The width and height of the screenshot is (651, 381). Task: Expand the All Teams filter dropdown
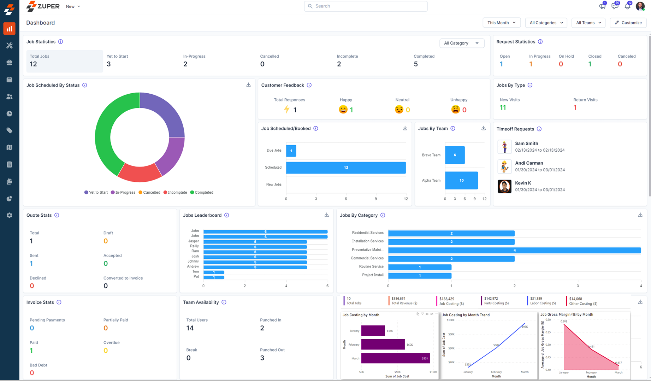(588, 23)
